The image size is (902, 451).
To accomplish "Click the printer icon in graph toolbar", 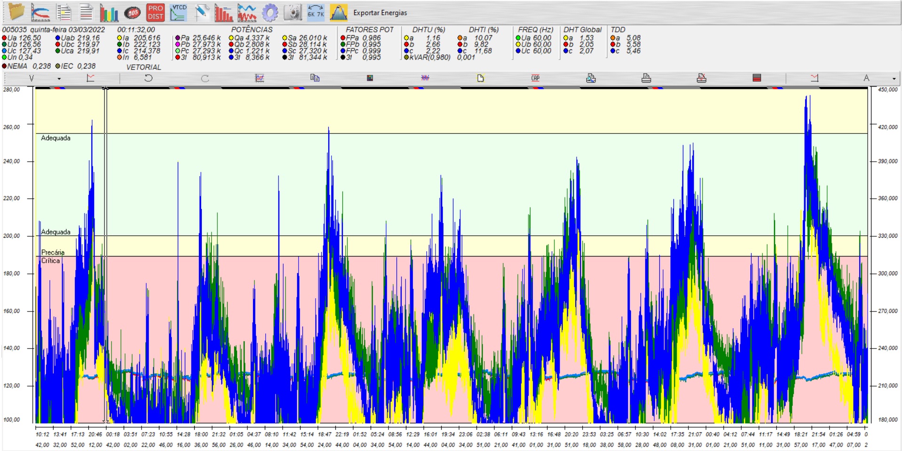I will [x=646, y=78].
